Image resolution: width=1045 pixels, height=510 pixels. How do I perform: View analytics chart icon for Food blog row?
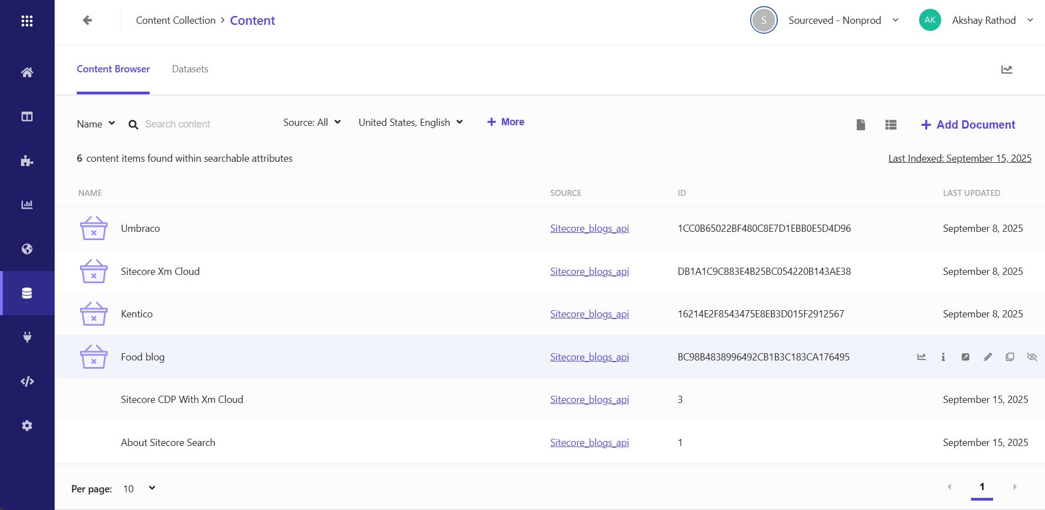[x=921, y=357]
